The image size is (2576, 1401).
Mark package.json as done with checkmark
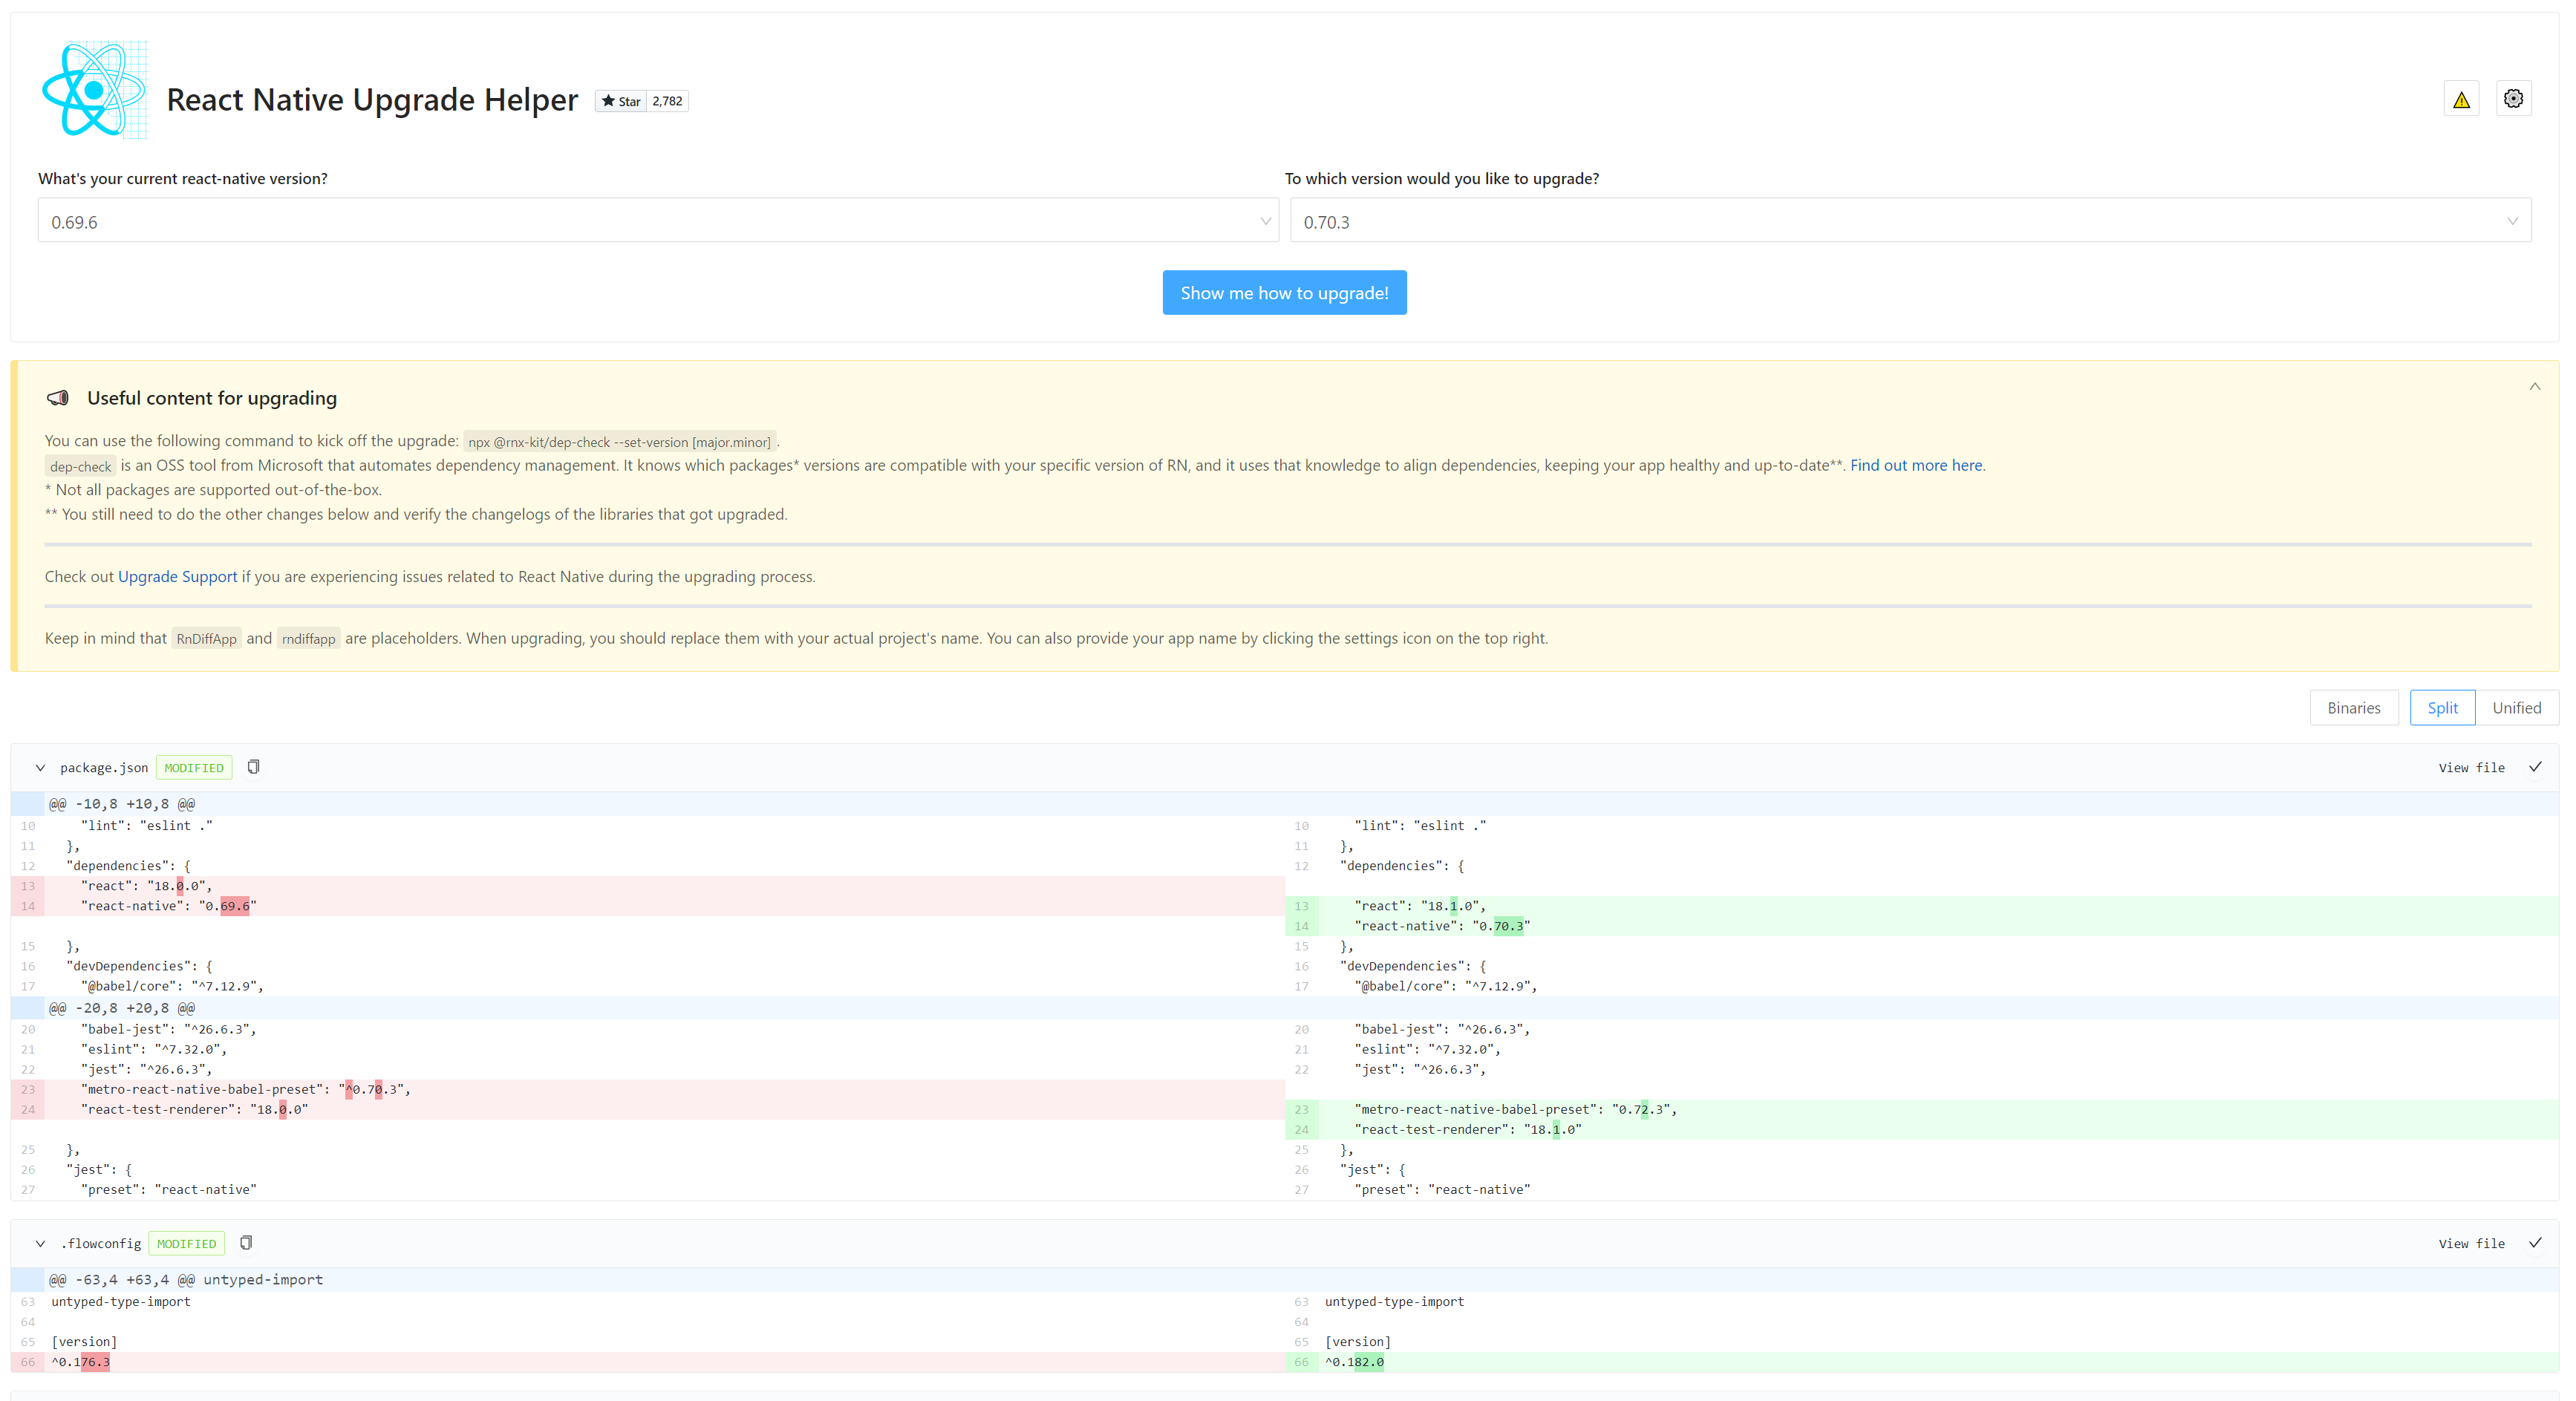click(x=2535, y=767)
